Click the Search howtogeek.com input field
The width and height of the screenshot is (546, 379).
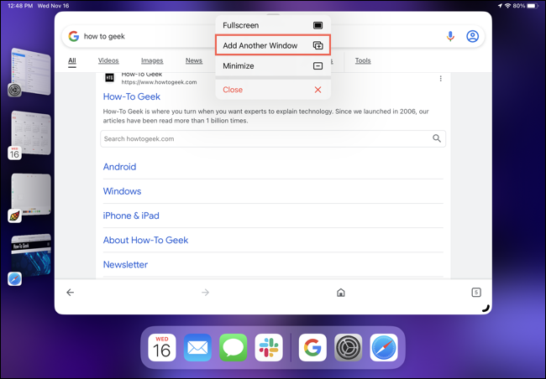click(x=273, y=138)
